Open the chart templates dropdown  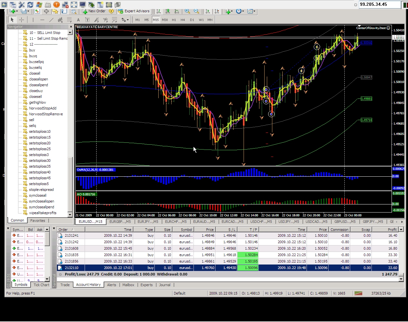pyautogui.click(x=251, y=11)
